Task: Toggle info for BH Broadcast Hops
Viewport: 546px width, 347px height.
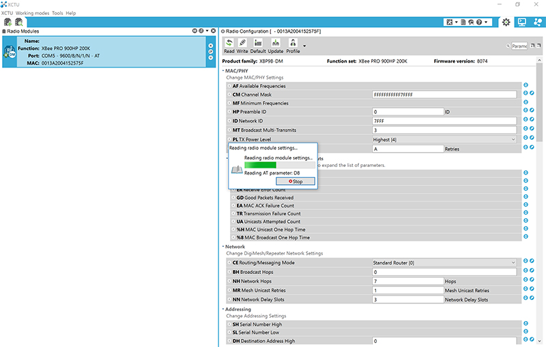Action: click(x=229, y=272)
